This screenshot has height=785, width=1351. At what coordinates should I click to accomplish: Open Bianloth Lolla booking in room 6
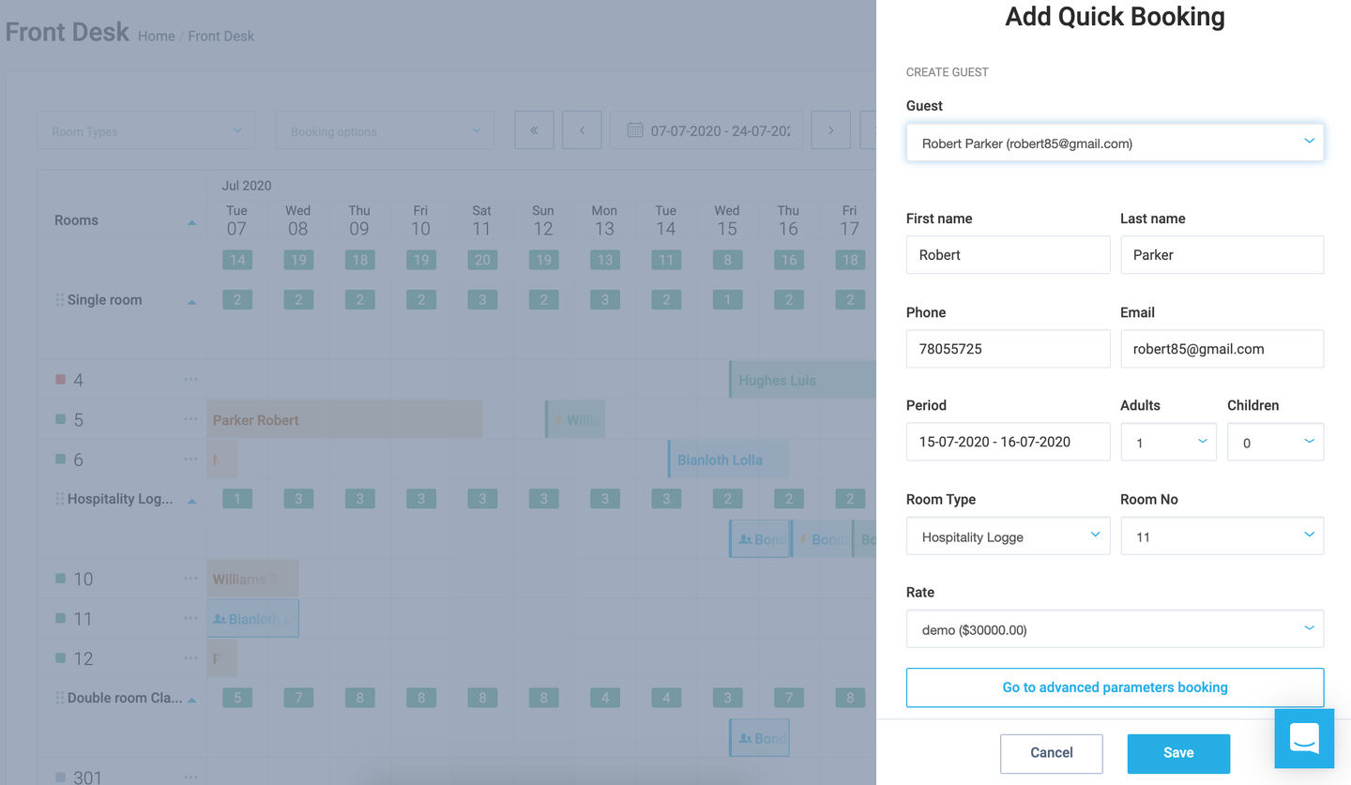coord(728,460)
